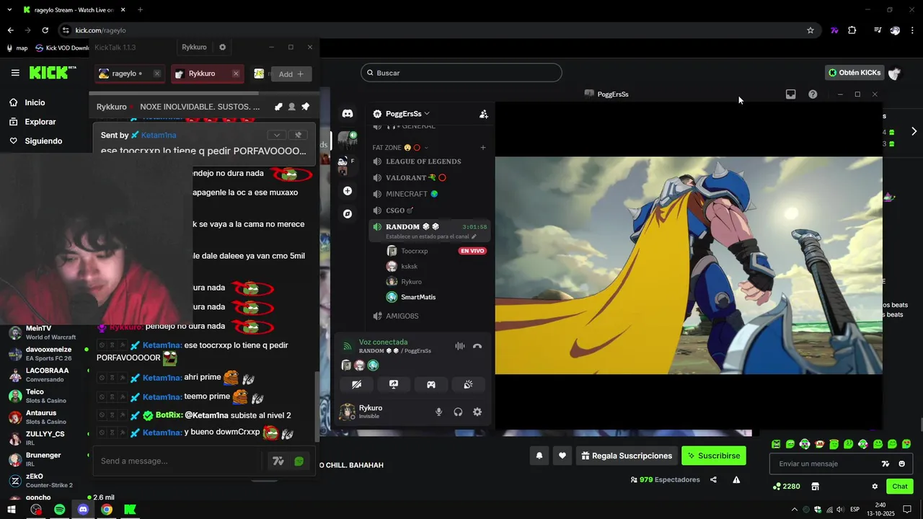Add a chatroom in KickTalk
The image size is (923, 519).
pyautogui.click(x=291, y=74)
